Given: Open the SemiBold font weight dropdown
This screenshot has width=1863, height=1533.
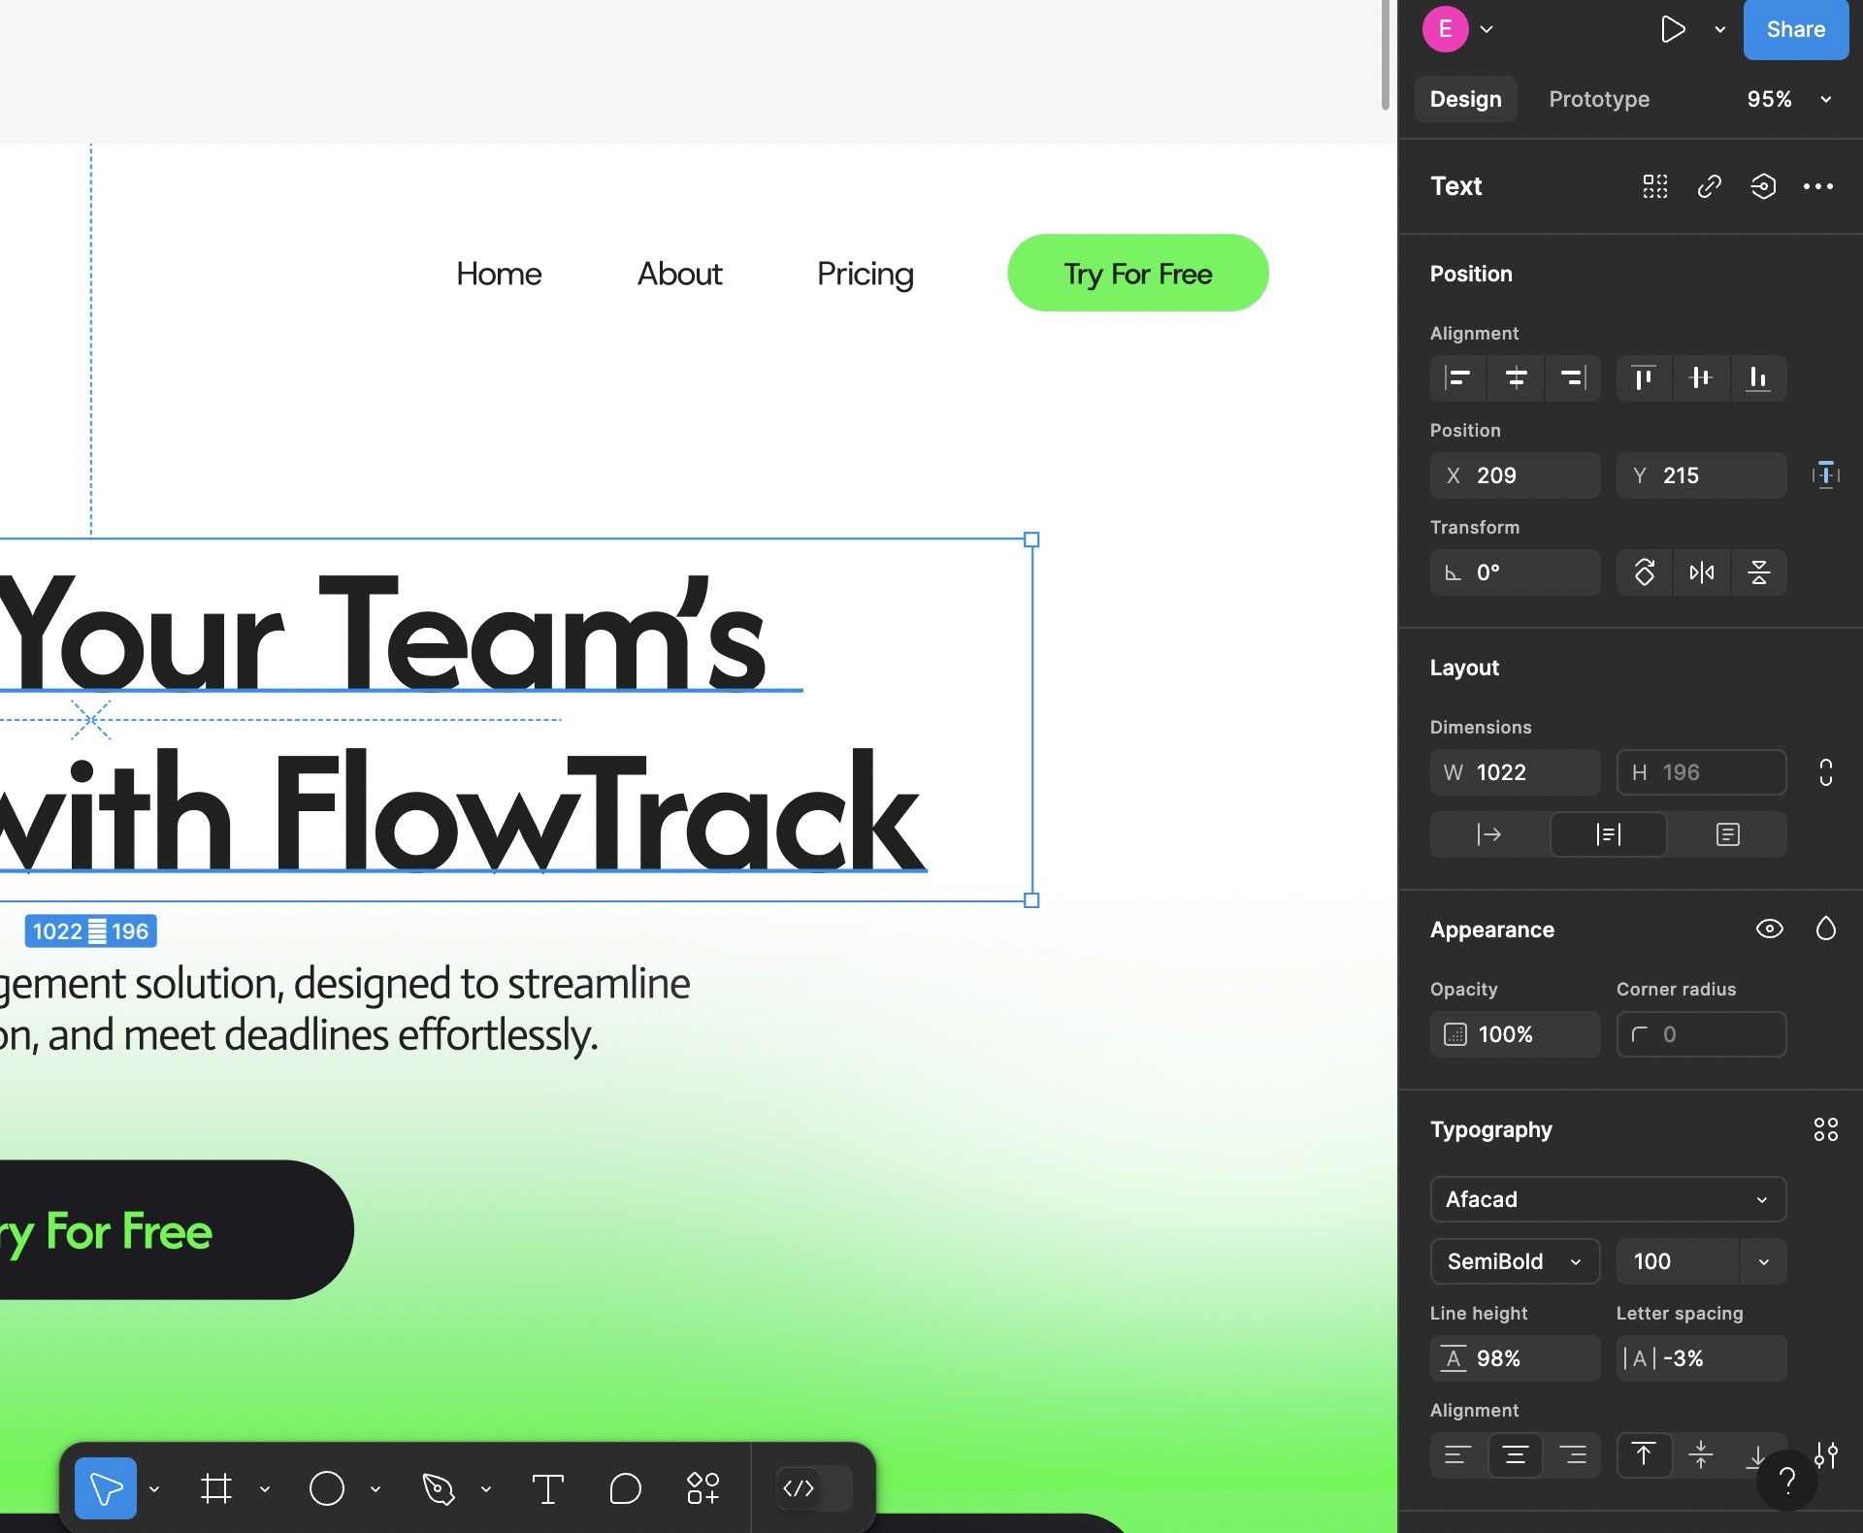Looking at the screenshot, I should pyautogui.click(x=1514, y=1261).
